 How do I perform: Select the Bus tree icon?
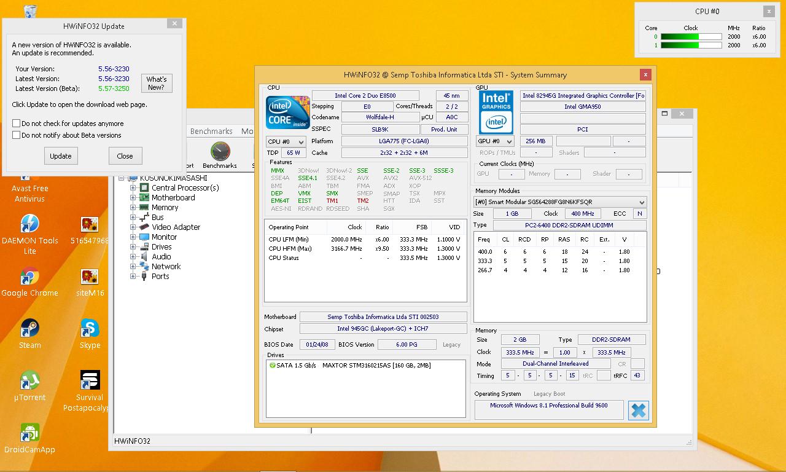144,217
